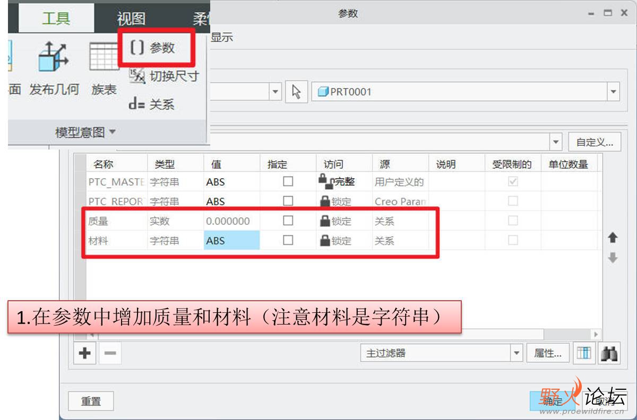Click 字符串 type cell in 材料 row
This screenshot has width=637, height=420.
176,240
